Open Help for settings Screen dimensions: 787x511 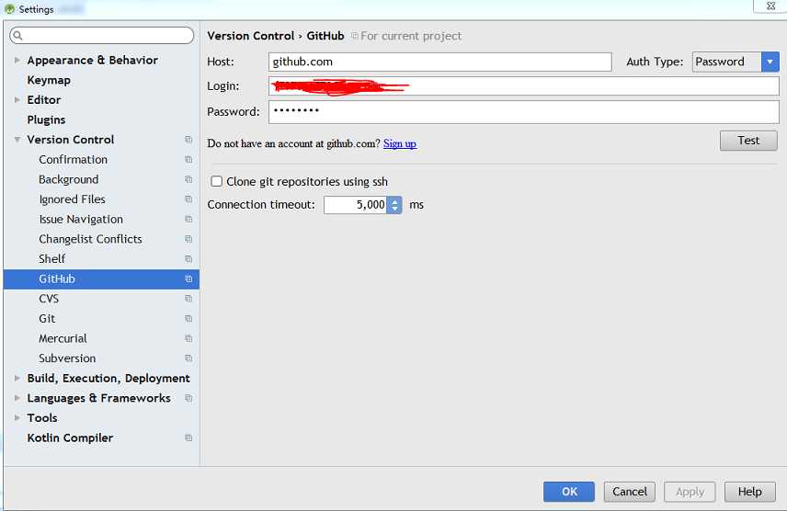coord(750,492)
